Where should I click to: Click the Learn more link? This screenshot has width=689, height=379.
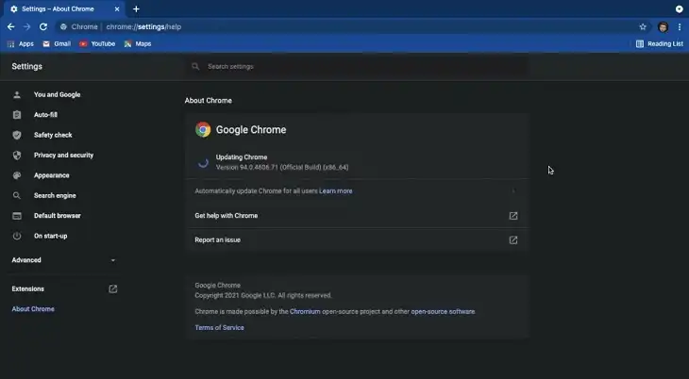click(x=336, y=191)
